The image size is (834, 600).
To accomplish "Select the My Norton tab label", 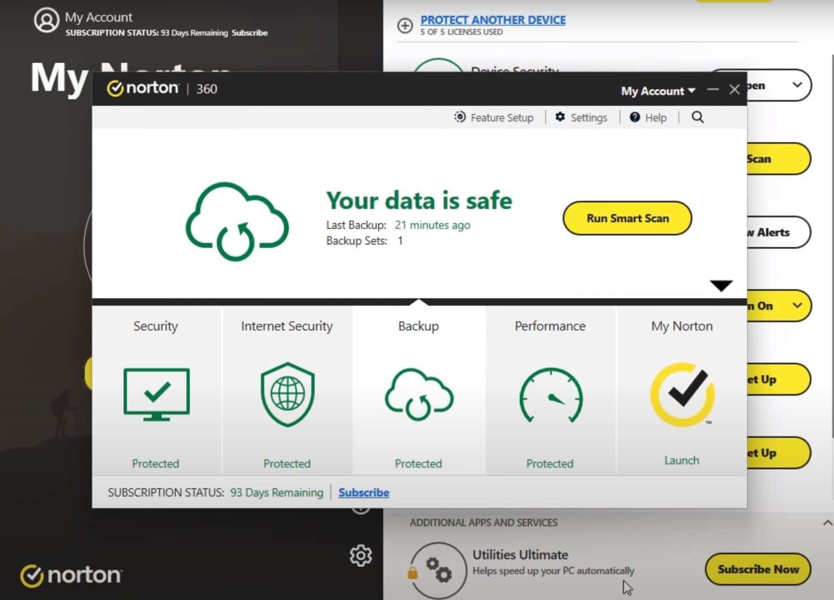I will tap(682, 326).
